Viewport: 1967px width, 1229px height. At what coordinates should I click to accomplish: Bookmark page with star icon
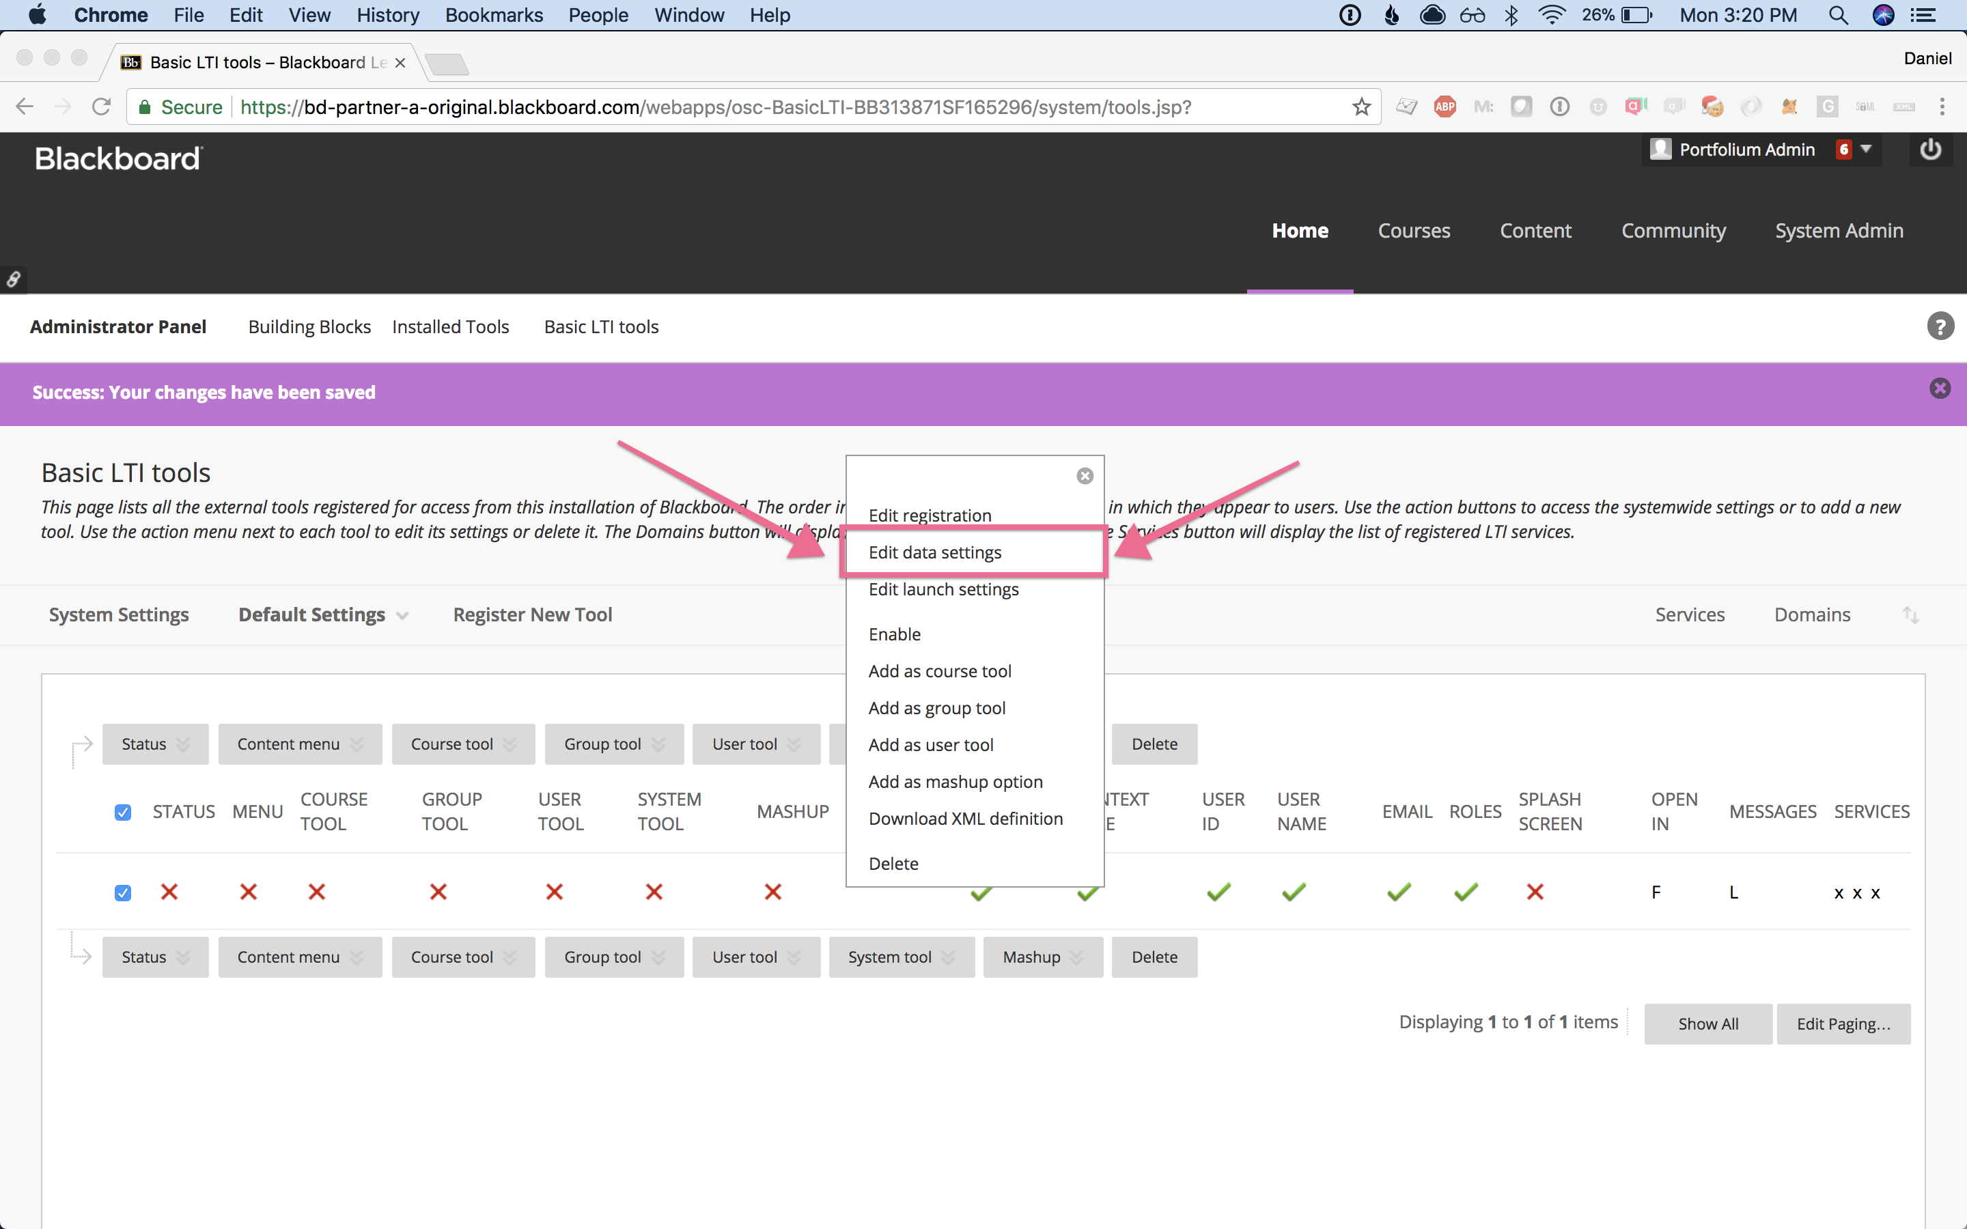pyautogui.click(x=1361, y=107)
